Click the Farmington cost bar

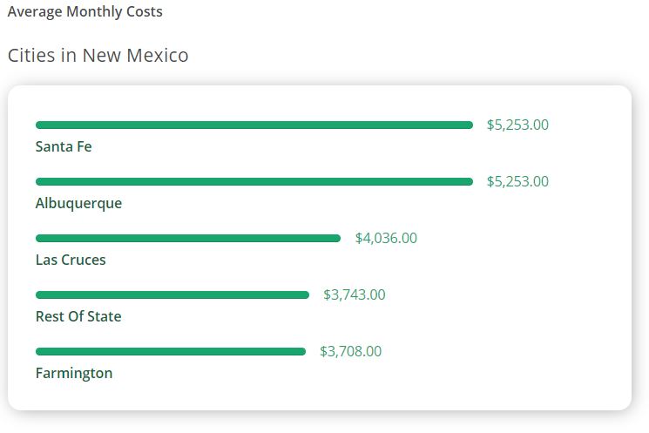[x=171, y=352]
